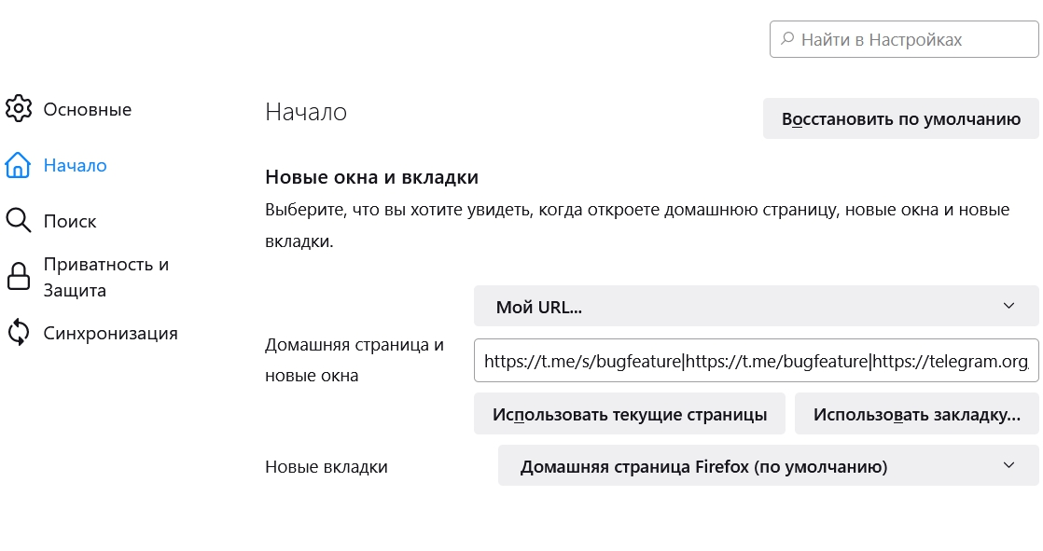
Task: Click the sync arrows icon beside Синхронизация
Action: point(19,333)
